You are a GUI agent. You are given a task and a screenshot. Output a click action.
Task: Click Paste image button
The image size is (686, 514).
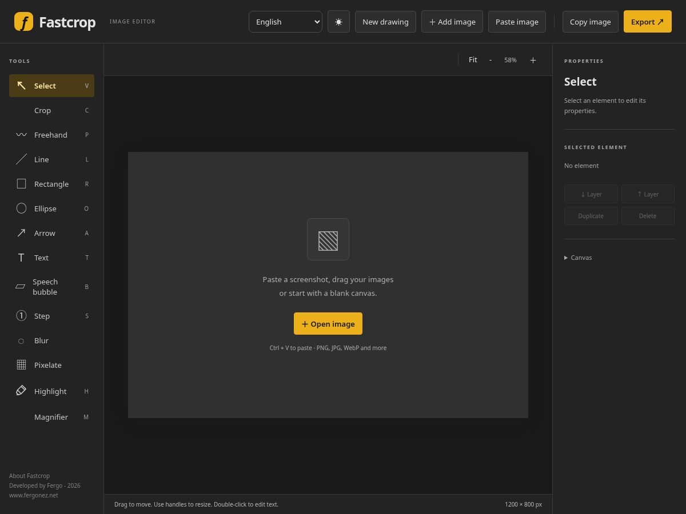(x=517, y=22)
